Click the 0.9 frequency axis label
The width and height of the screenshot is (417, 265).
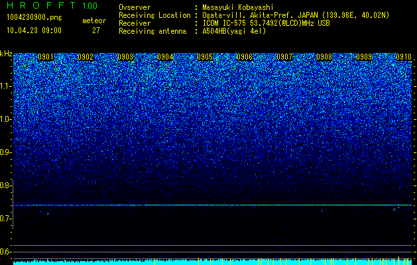click(5, 152)
